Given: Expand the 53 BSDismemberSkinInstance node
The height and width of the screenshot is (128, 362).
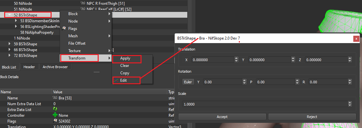Looking at the screenshot, I should coord(16,21).
